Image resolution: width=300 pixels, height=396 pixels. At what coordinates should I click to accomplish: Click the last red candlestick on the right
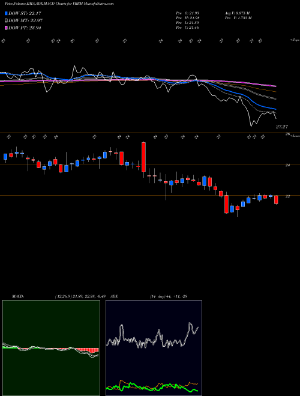tap(276, 200)
